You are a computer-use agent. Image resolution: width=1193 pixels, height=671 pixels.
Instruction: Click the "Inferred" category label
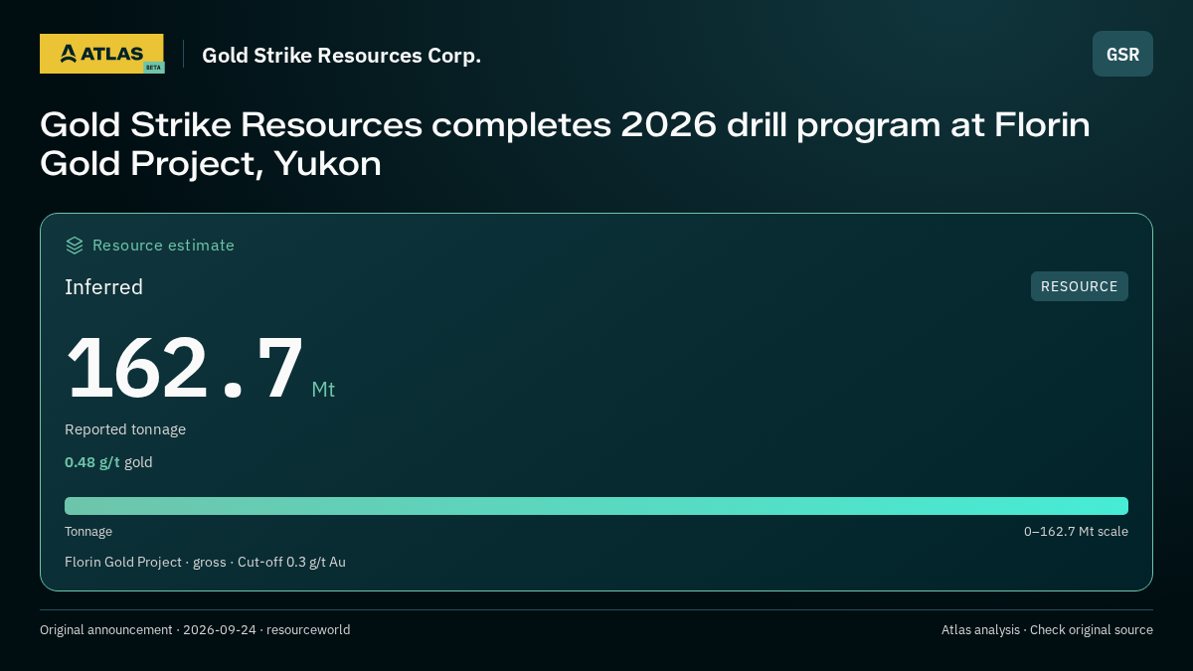pyautogui.click(x=103, y=287)
